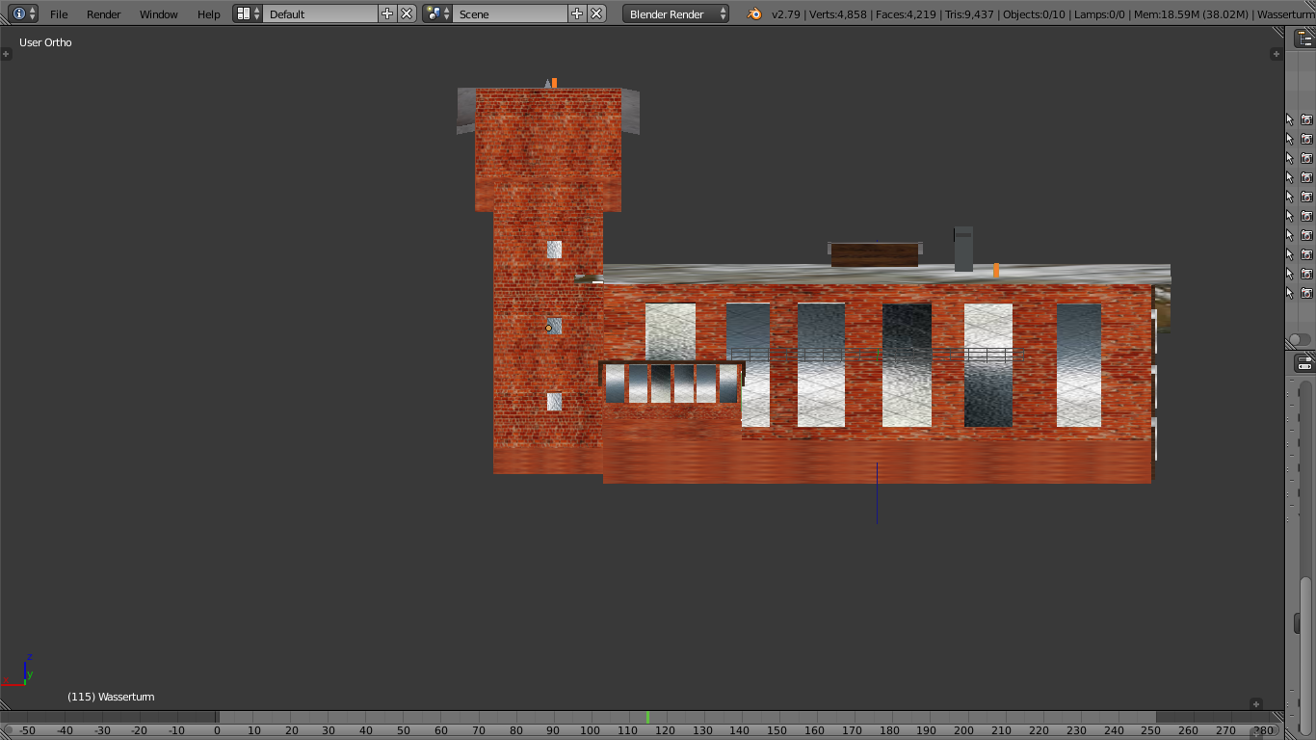
Task: Open the Render menu
Action: 104,13
